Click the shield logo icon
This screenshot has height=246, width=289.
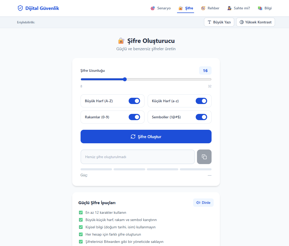pos(20,8)
